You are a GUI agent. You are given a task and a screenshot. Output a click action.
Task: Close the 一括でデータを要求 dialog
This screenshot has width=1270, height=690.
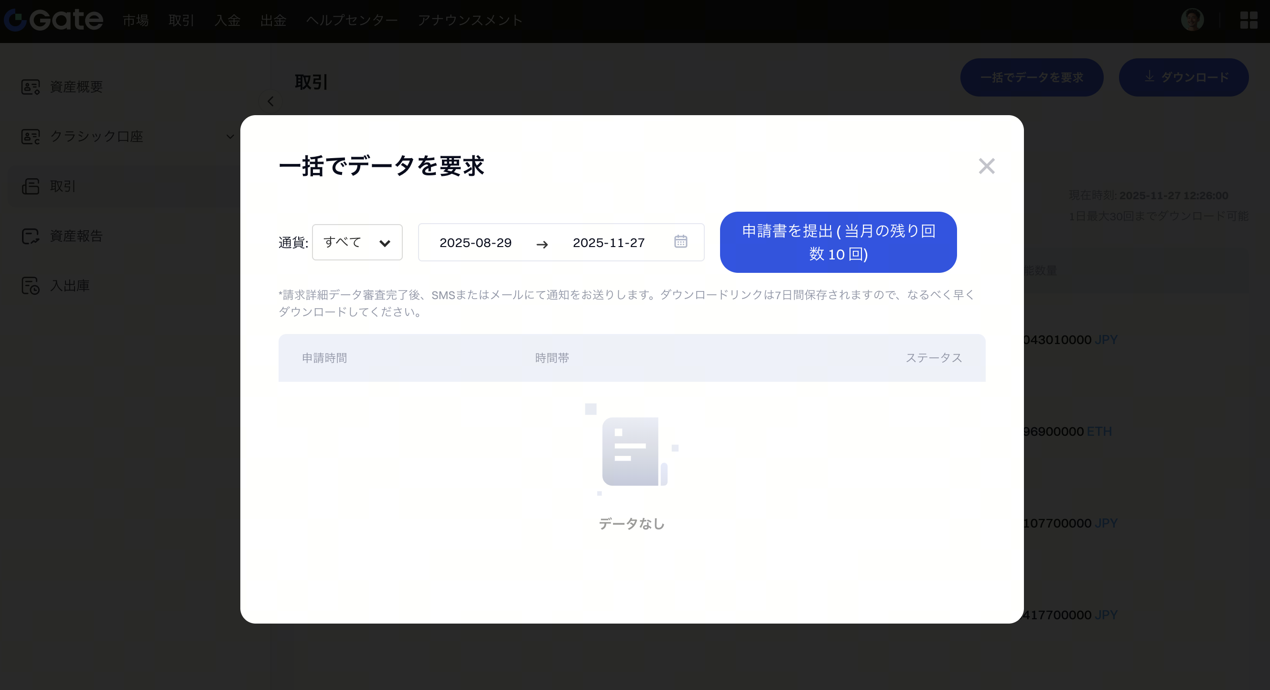point(987,166)
